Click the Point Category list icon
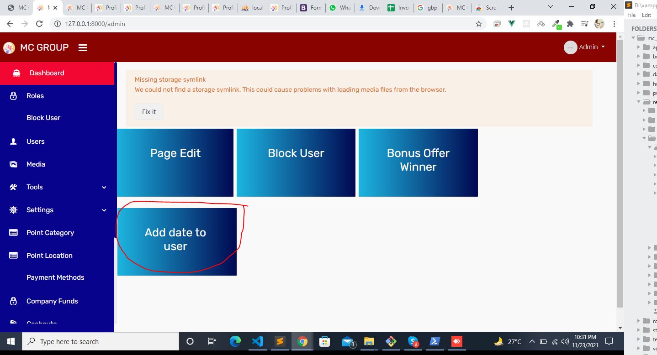Viewport: 657px width, 355px height. [13, 233]
